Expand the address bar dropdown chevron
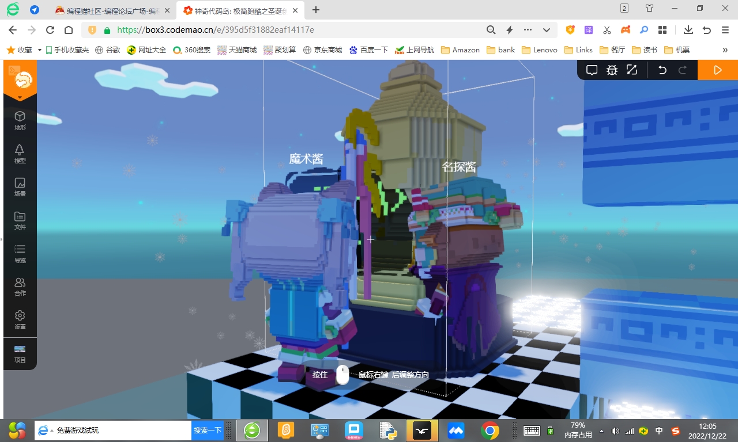This screenshot has width=738, height=442. 547,30
